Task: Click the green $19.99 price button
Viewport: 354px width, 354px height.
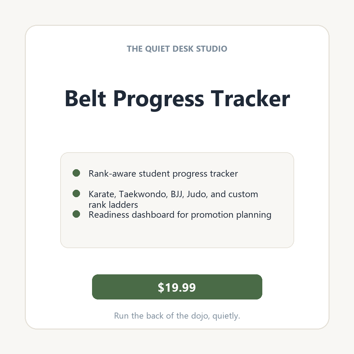Action: coord(177,287)
